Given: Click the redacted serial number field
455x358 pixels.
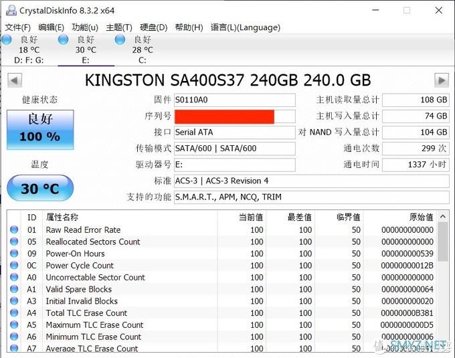Looking at the screenshot, I should click(234, 116).
